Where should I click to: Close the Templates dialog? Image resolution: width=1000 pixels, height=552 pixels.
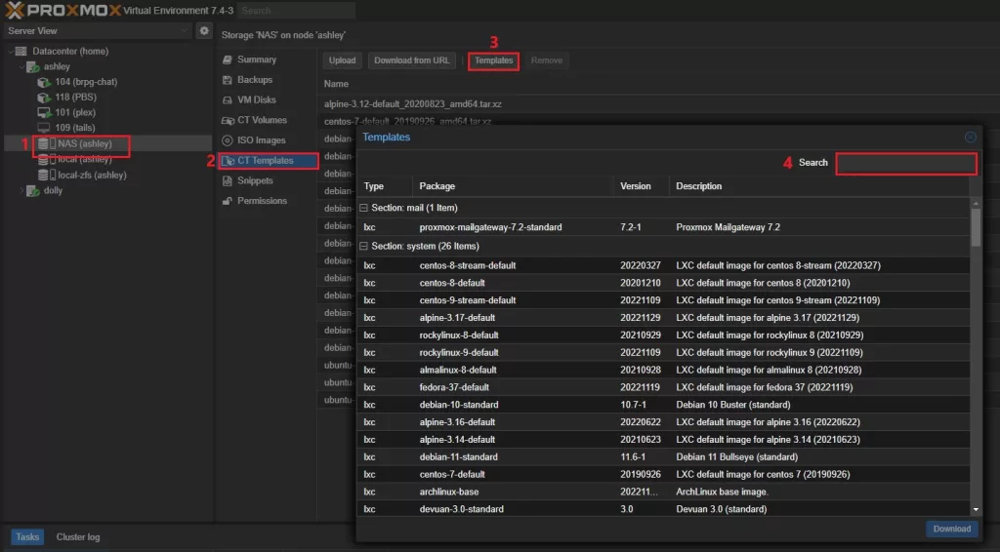pyautogui.click(x=970, y=137)
